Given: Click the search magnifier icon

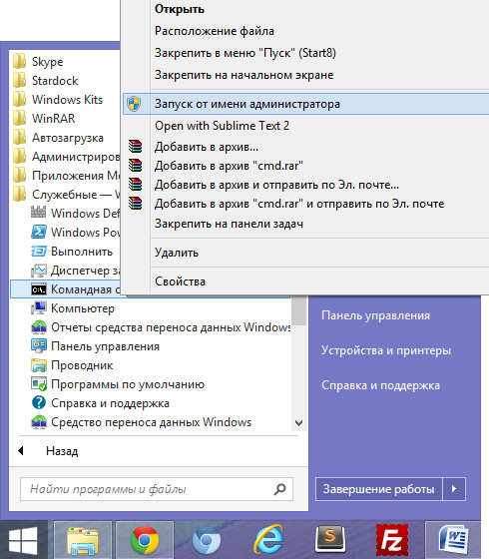Looking at the screenshot, I should 279,489.
